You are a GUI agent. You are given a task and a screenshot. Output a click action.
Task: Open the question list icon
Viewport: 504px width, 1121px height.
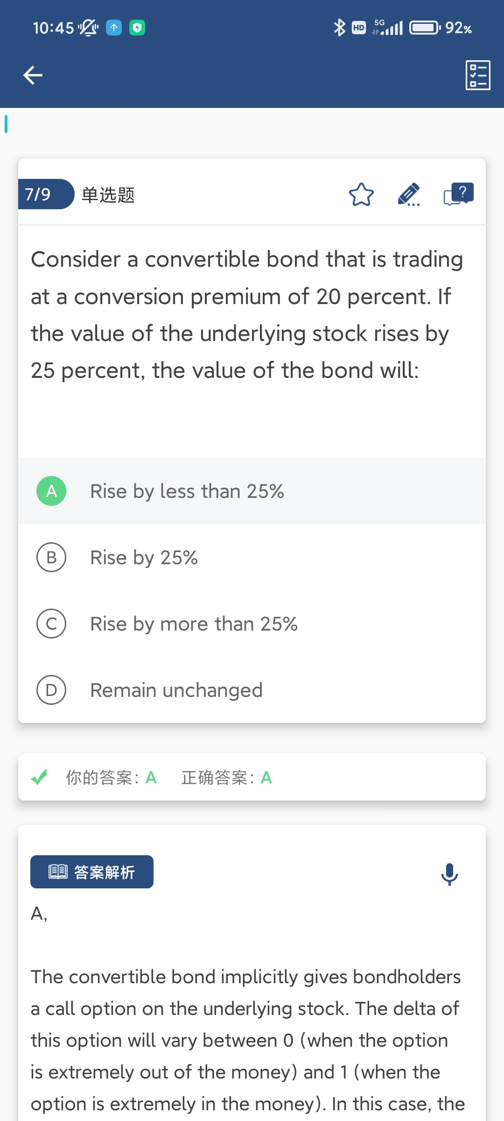(478, 75)
